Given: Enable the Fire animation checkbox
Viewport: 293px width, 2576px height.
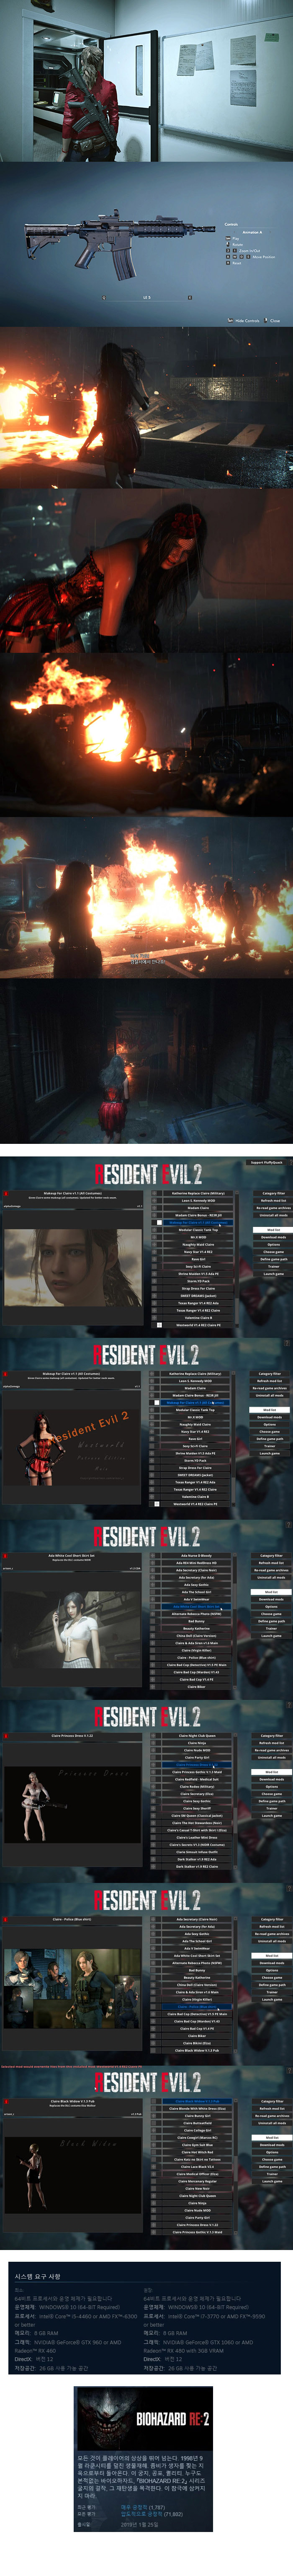Looking at the screenshot, I should point(228,239).
